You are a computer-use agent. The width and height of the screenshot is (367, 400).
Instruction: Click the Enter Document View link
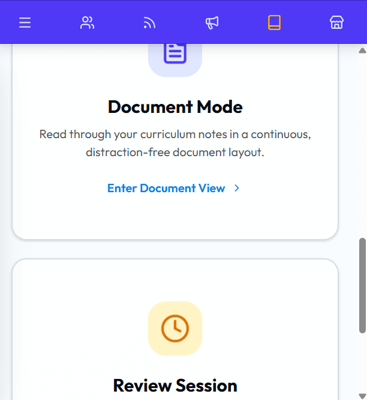(x=166, y=188)
